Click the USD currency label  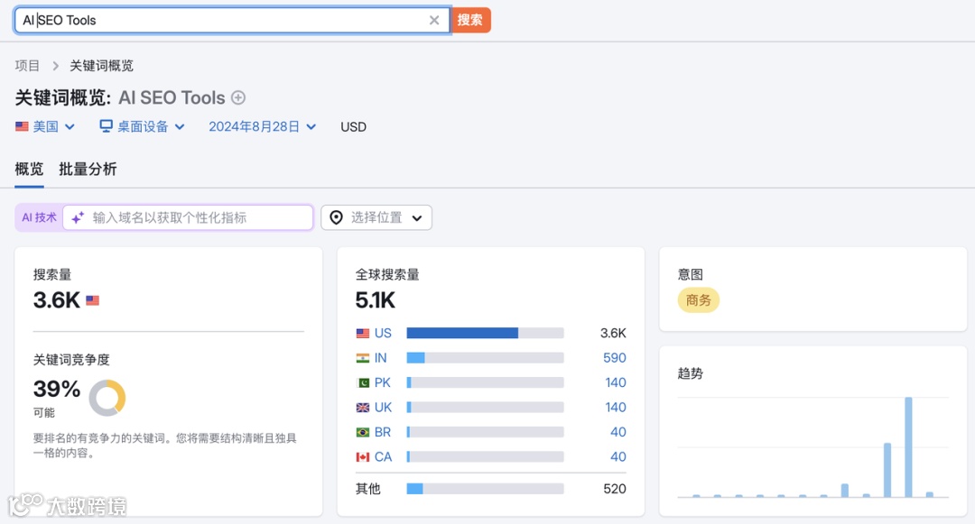point(353,126)
